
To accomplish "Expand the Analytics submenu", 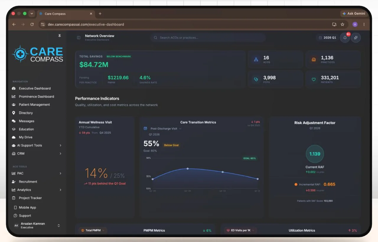I will (x=60, y=190).
